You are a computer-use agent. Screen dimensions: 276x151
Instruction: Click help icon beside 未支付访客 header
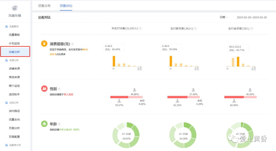(140, 29)
